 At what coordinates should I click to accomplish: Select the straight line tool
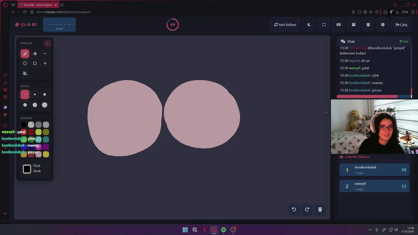pyautogui.click(x=45, y=54)
